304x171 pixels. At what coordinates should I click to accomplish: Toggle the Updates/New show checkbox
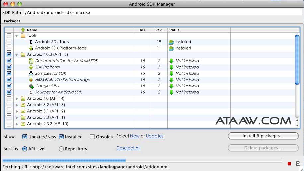point(25,136)
